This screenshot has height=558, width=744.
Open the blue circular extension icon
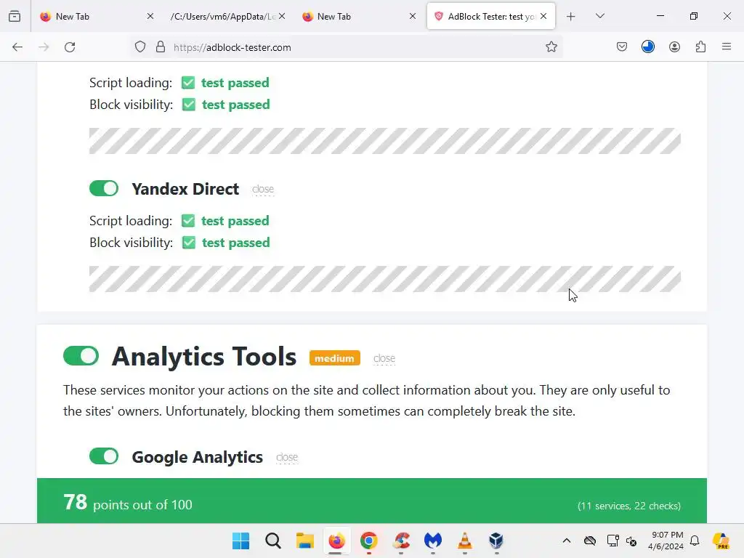click(x=647, y=46)
